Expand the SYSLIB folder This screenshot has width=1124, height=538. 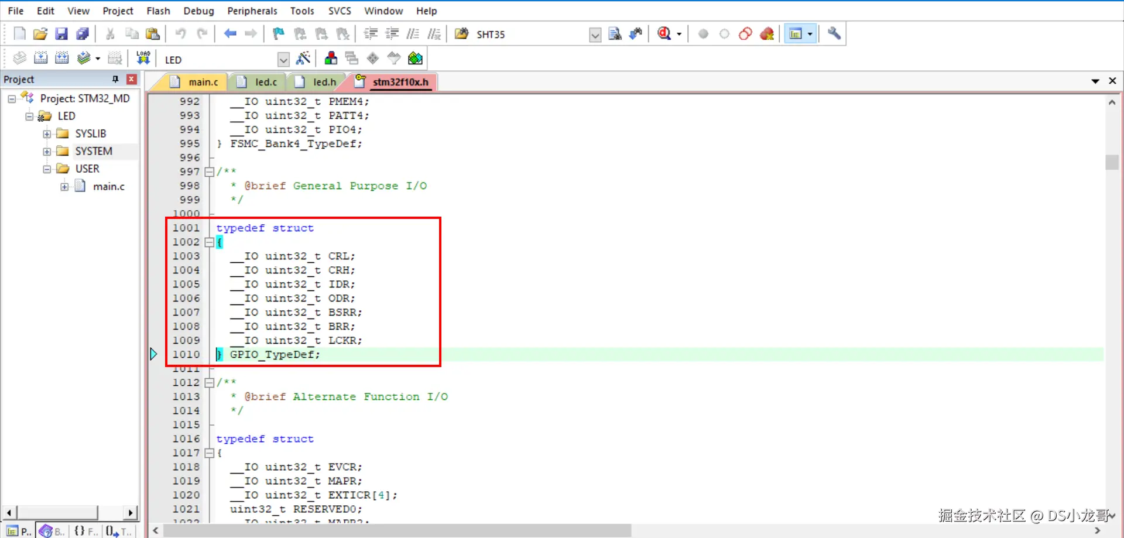(47, 134)
